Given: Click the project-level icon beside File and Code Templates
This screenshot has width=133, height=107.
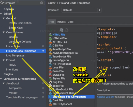Looking at the screenshot, I should 43,51.
